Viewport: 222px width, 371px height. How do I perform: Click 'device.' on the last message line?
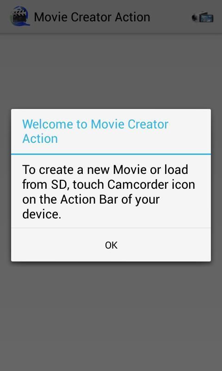(x=42, y=214)
